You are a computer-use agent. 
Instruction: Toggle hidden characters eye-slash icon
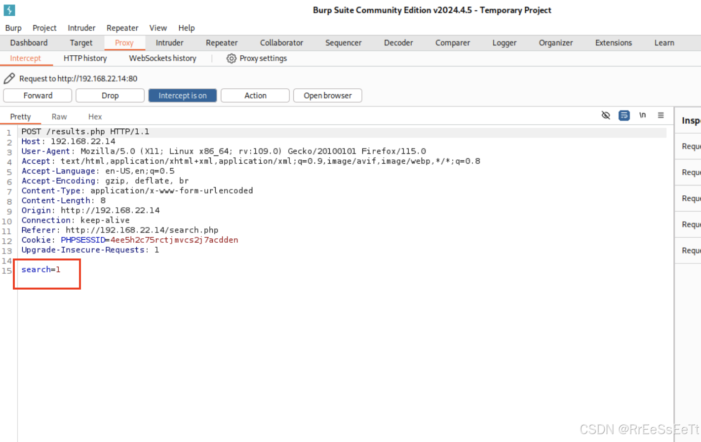click(x=606, y=115)
